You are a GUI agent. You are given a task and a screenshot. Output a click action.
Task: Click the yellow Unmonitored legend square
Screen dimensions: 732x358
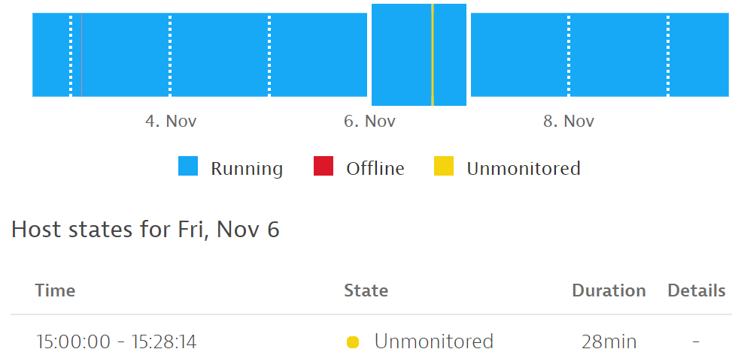(x=444, y=167)
